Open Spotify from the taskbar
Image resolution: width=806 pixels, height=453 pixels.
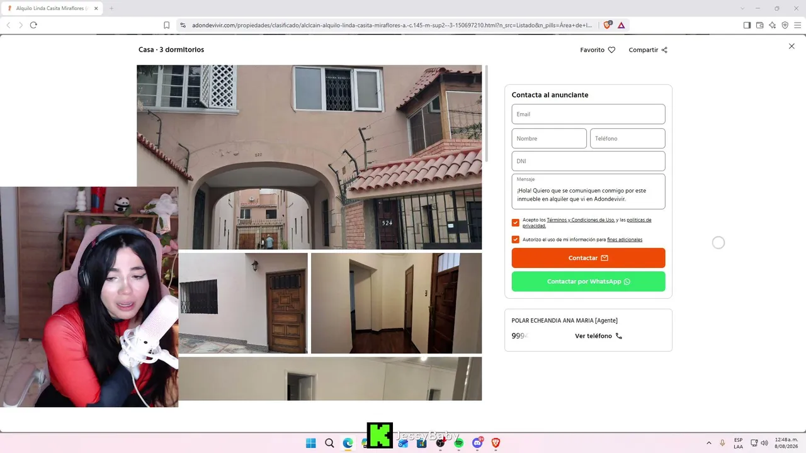click(x=458, y=443)
